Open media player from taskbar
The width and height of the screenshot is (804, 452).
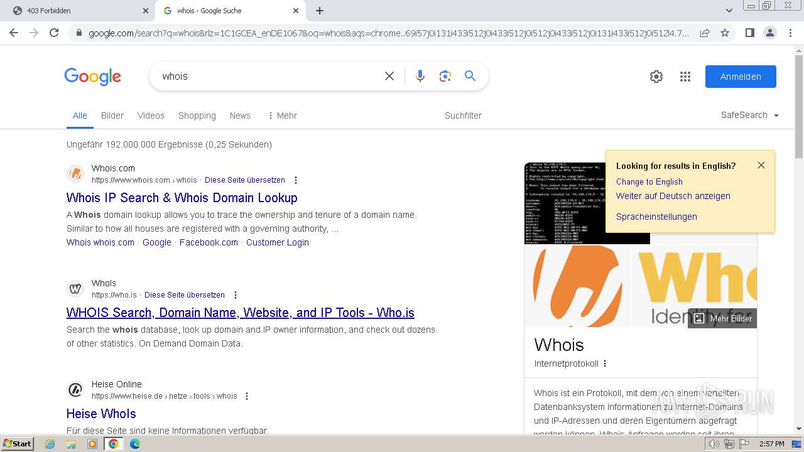pyautogui.click(x=92, y=444)
